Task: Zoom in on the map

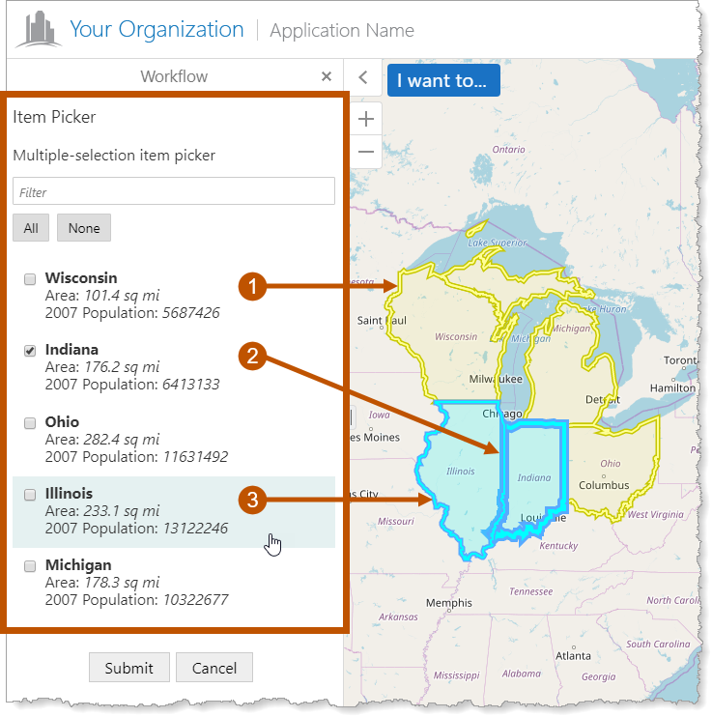Action: tap(366, 120)
